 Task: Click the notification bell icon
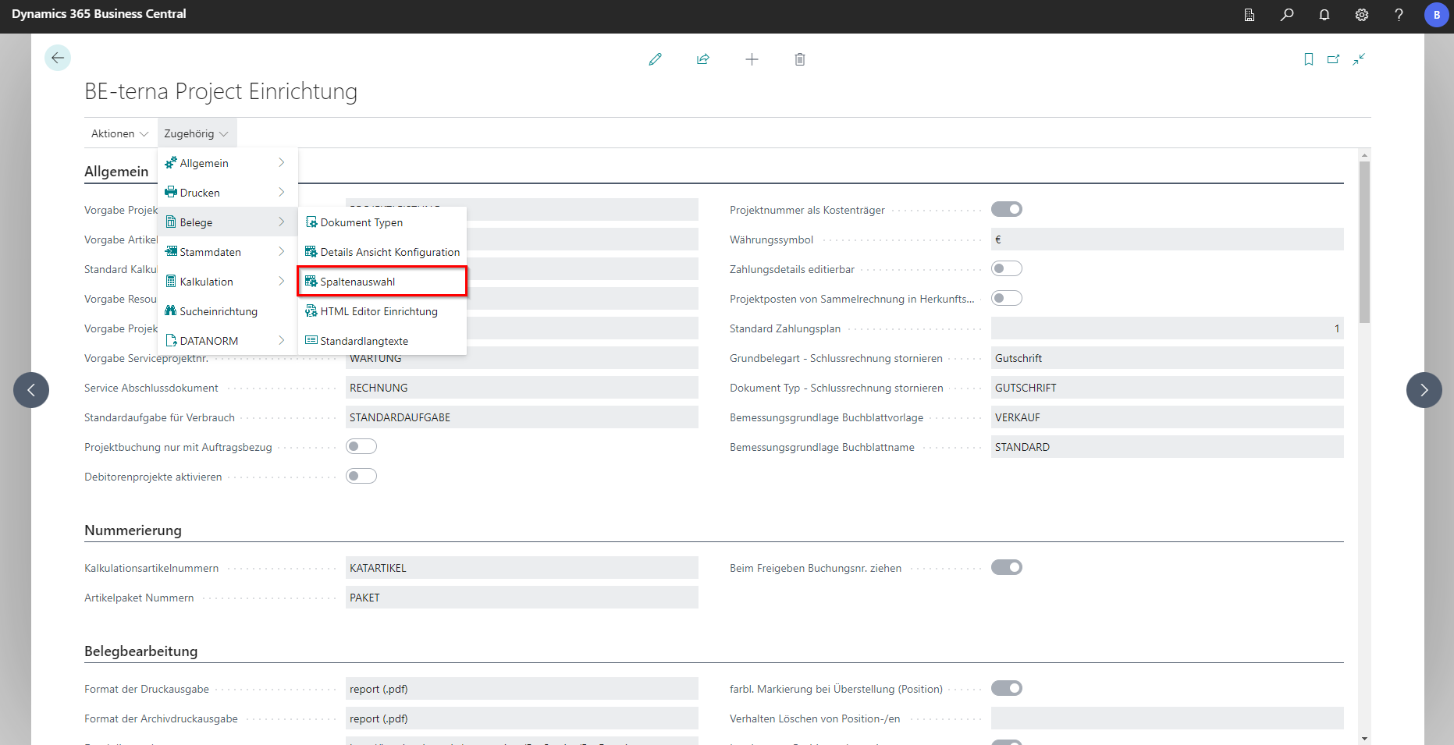point(1324,15)
